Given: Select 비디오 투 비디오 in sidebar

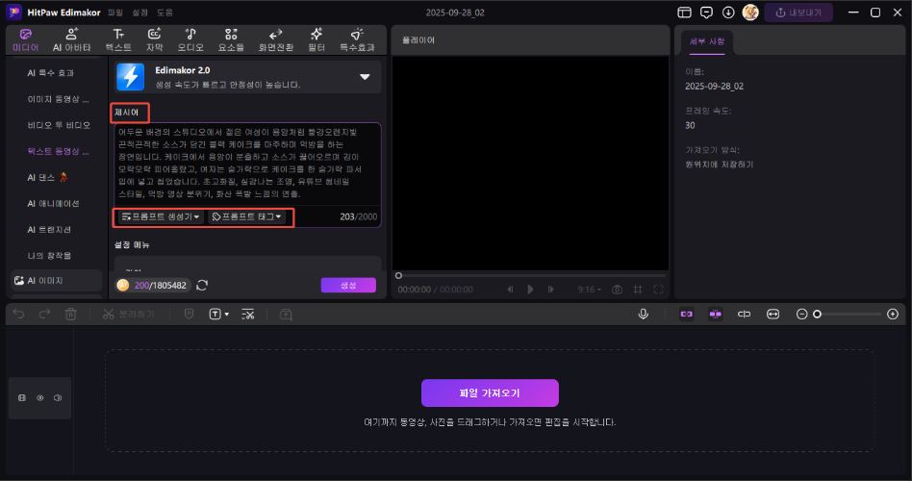Looking at the screenshot, I should click(59, 125).
